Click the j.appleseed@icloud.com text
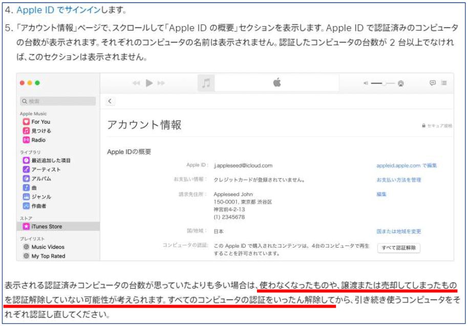 click(x=243, y=165)
